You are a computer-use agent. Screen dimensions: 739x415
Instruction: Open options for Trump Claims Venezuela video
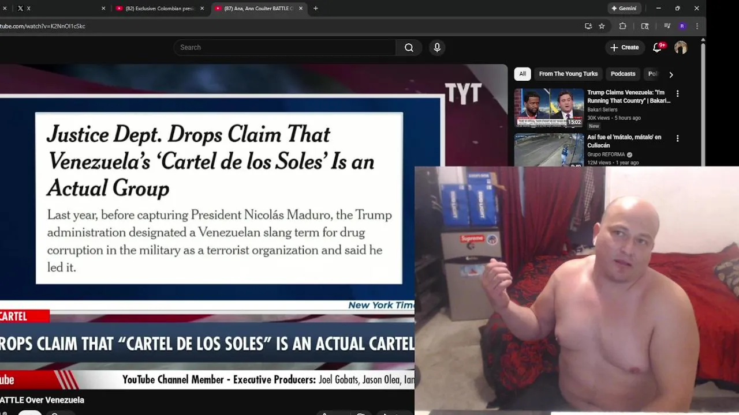(677, 93)
